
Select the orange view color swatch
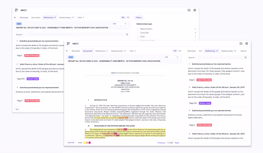click(87, 142)
